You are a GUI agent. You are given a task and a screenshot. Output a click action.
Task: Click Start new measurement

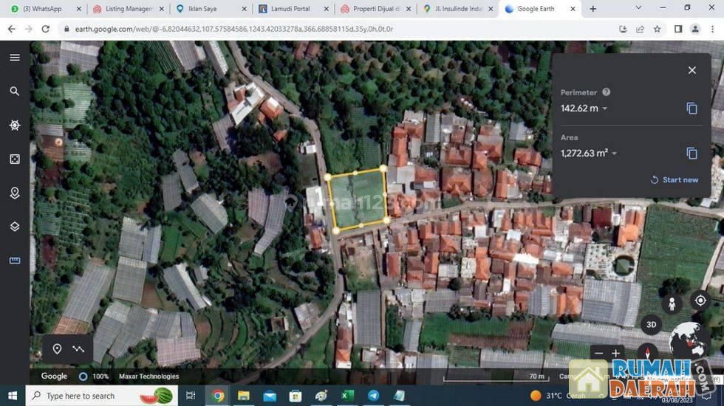(674, 180)
